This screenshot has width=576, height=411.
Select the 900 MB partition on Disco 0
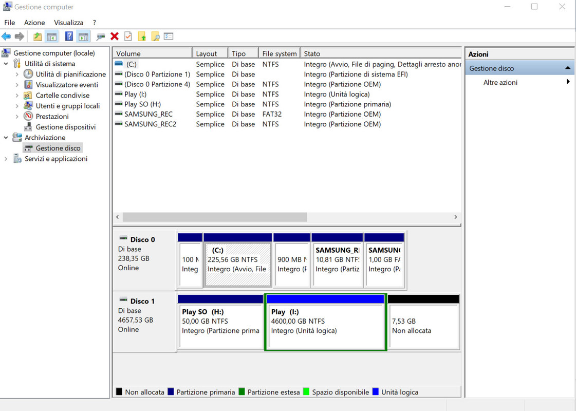(x=292, y=260)
